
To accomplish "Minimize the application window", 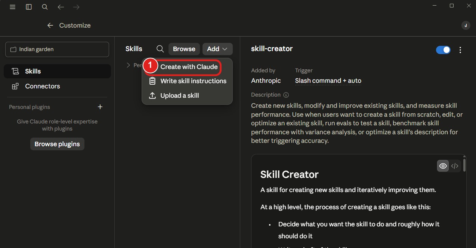I will 435,6.
